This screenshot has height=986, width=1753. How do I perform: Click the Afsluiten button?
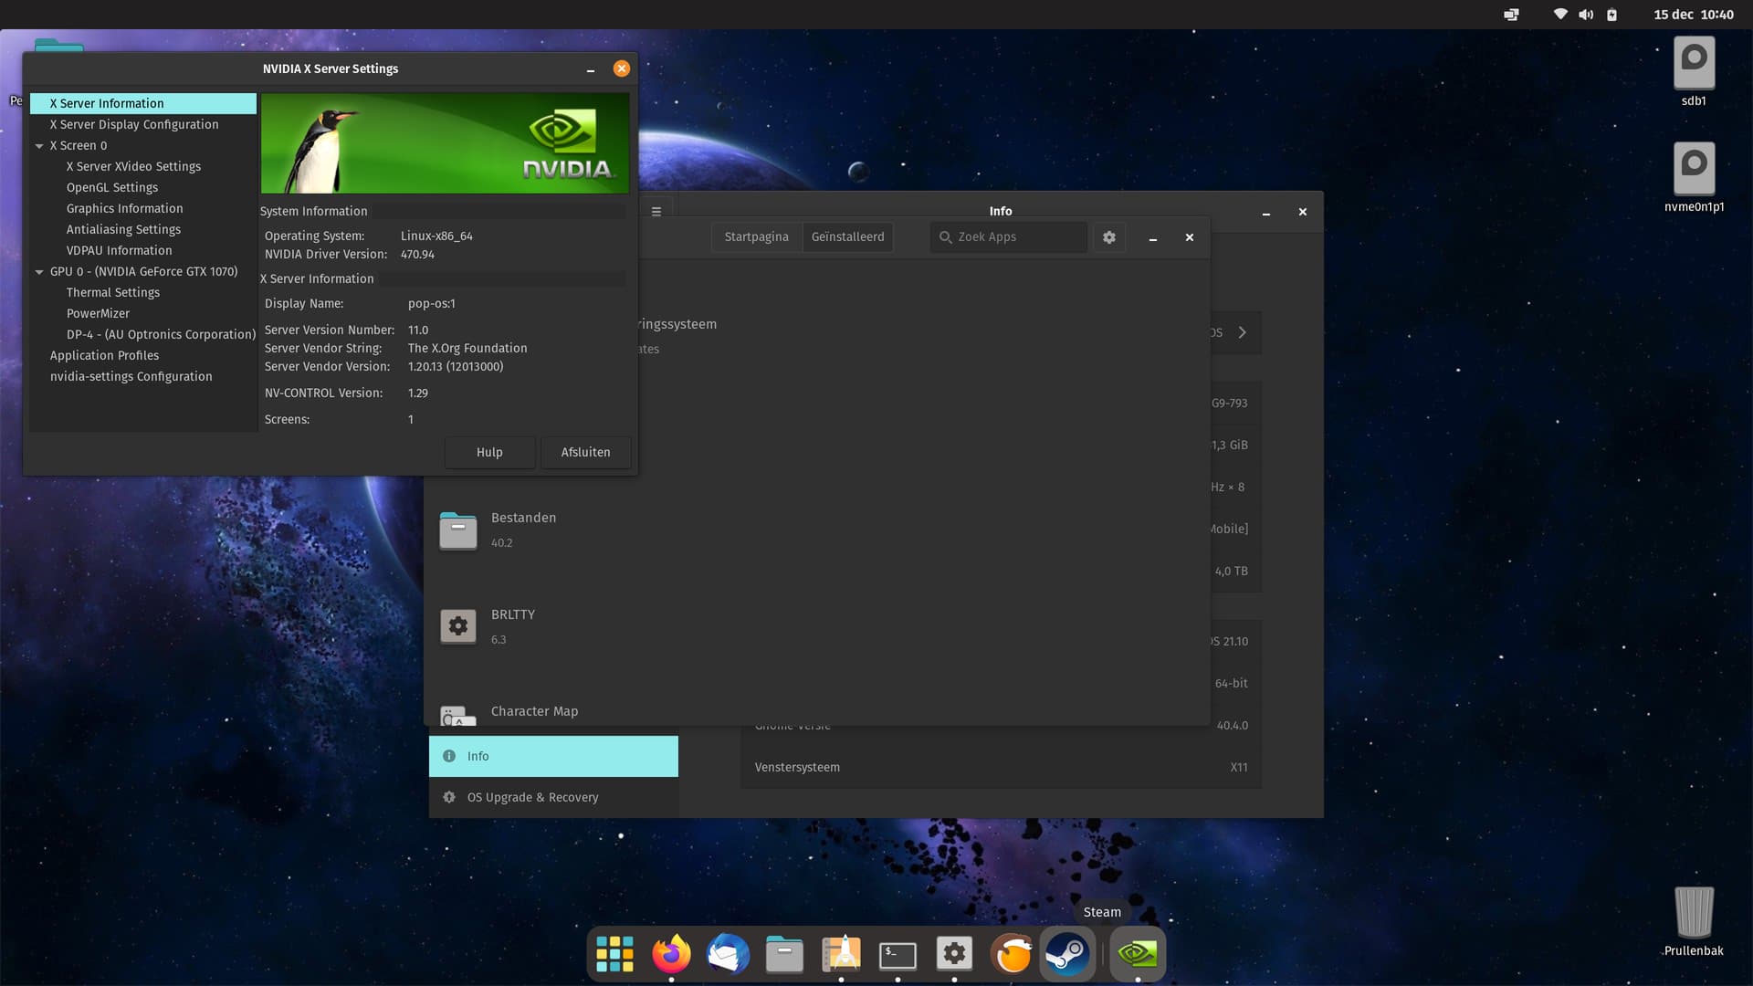tap(585, 452)
